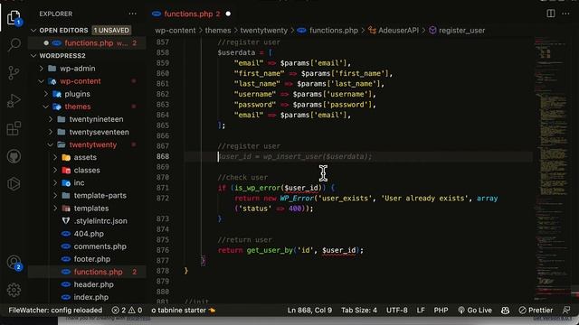Open header.php file
This screenshot has height=325, width=579.
pyautogui.click(x=93, y=284)
